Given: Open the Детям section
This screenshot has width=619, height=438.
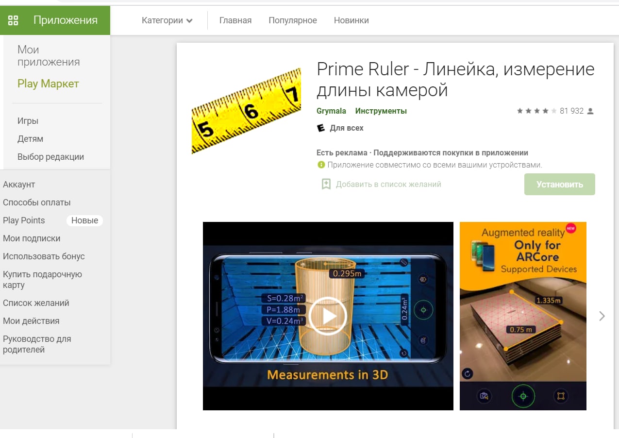Looking at the screenshot, I should pos(30,139).
